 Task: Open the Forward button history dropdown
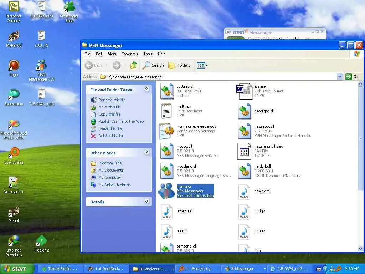125,66
